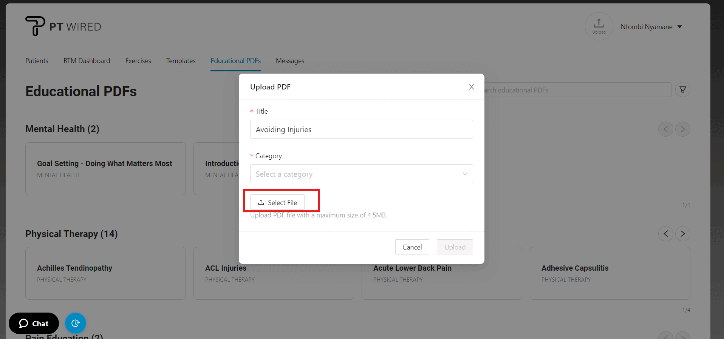
Task: Open the Messages tab
Action: click(x=290, y=61)
